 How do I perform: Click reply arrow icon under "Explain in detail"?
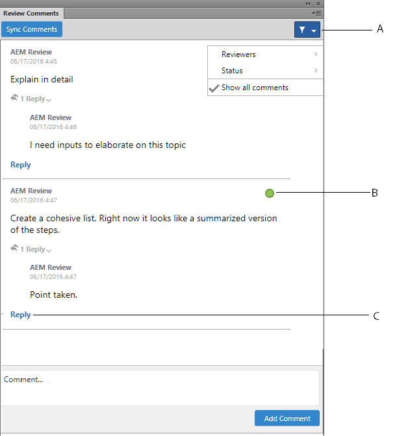click(14, 99)
